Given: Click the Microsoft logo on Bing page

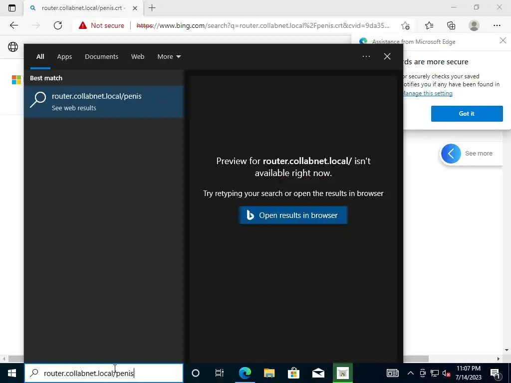Looking at the screenshot, I should click(16, 80).
